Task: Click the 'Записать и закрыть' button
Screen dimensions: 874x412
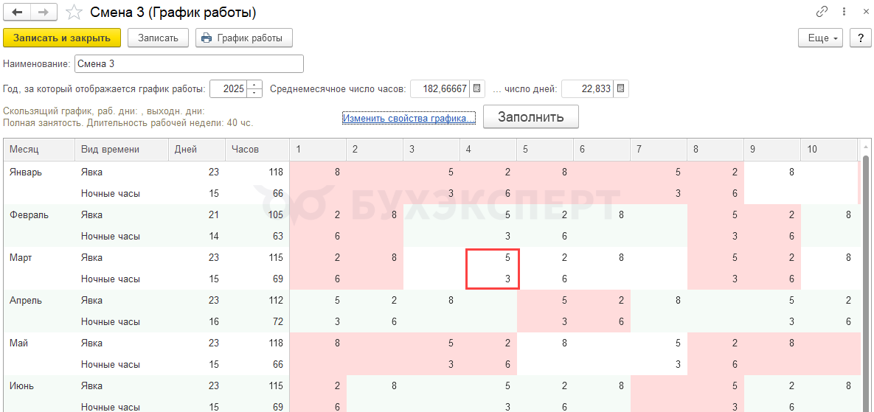Action: [x=62, y=38]
